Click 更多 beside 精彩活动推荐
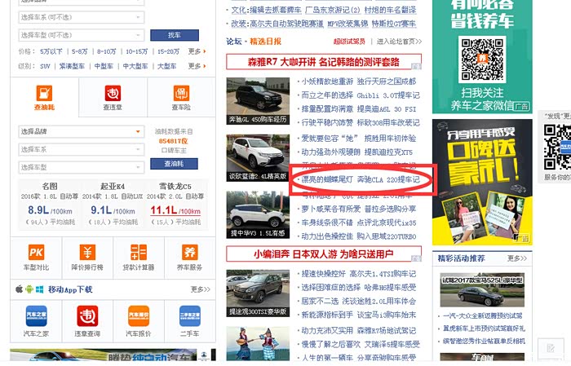571x366 pixels. (517, 258)
